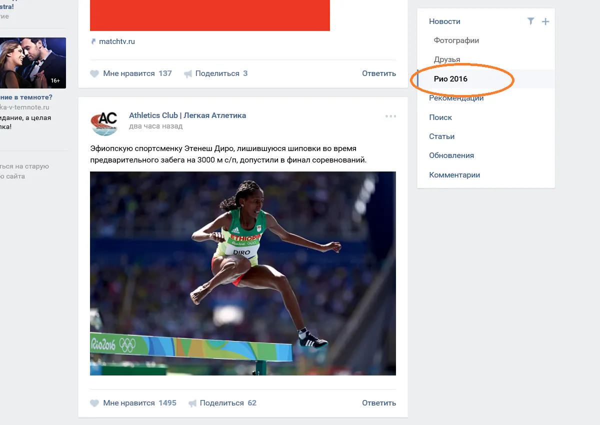Like the Athletics Club post via heart icon

pyautogui.click(x=94, y=403)
